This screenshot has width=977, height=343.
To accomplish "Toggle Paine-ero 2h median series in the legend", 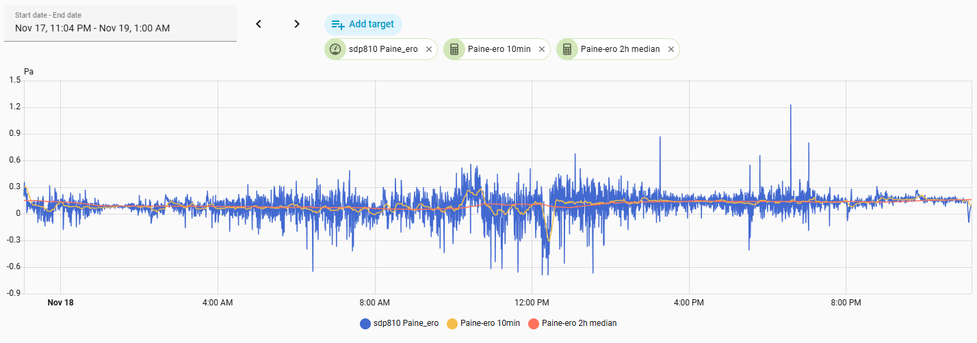I will (x=579, y=323).
